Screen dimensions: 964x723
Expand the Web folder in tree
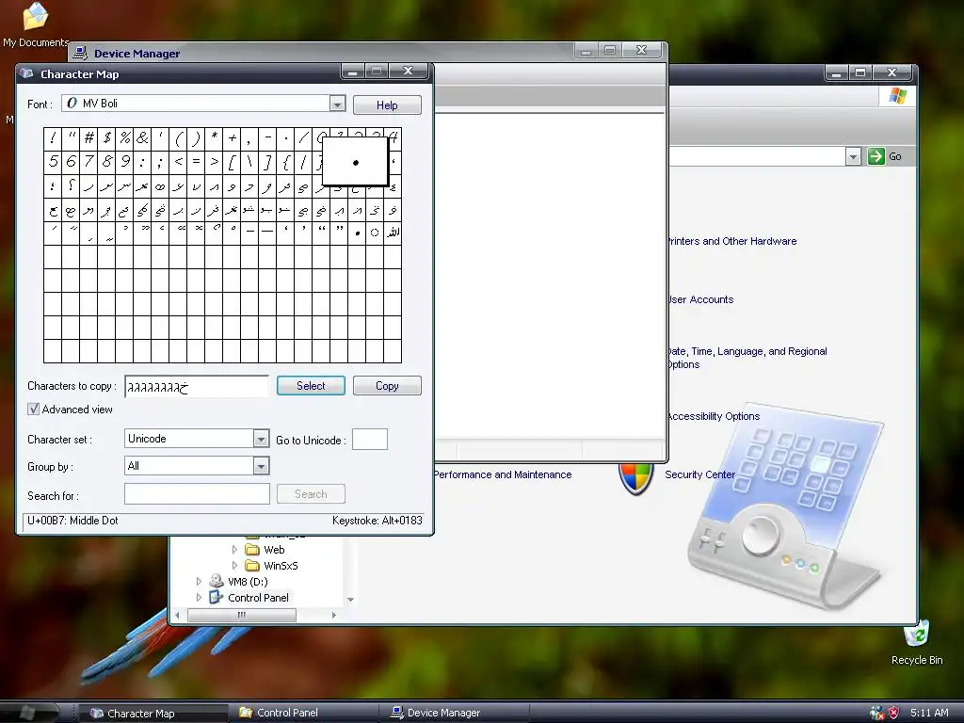pyautogui.click(x=234, y=549)
